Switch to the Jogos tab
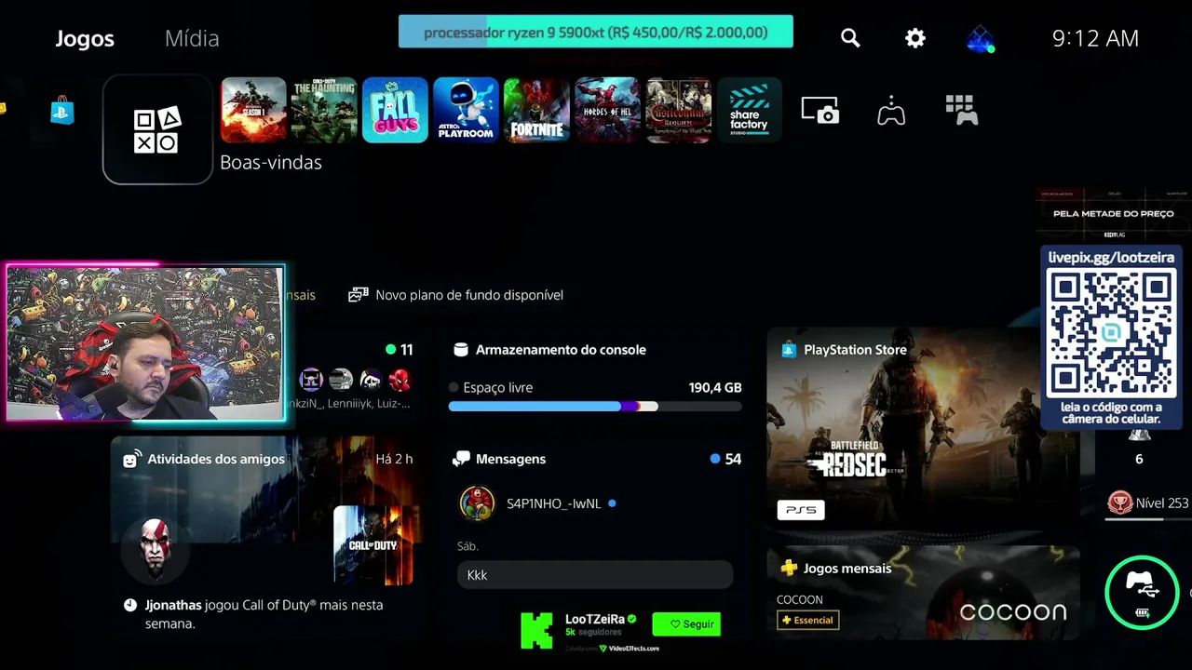The height and width of the screenshot is (670, 1192). pos(85,38)
